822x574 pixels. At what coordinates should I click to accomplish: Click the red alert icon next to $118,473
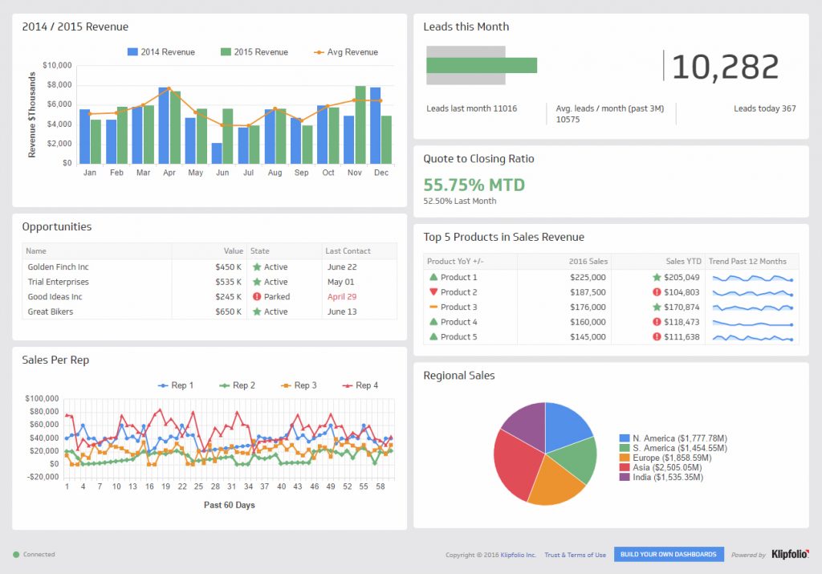tap(657, 321)
